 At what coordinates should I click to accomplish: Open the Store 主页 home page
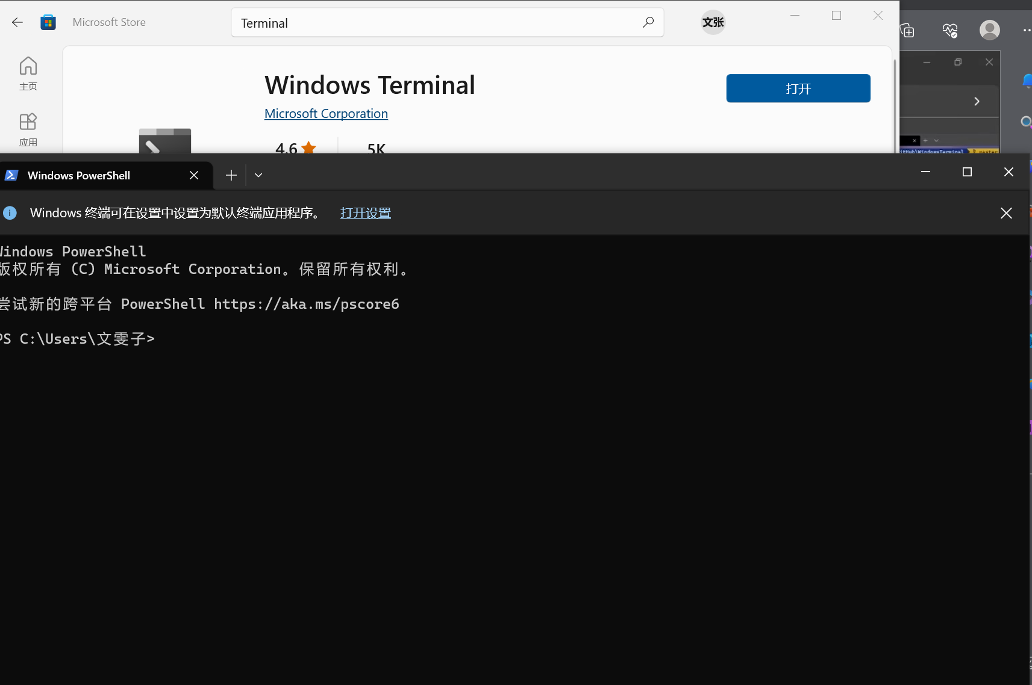28,74
